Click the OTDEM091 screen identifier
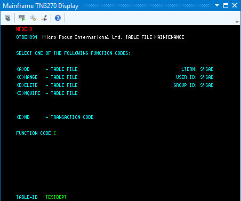Viewport: 241px width, 201px height. click(27, 37)
